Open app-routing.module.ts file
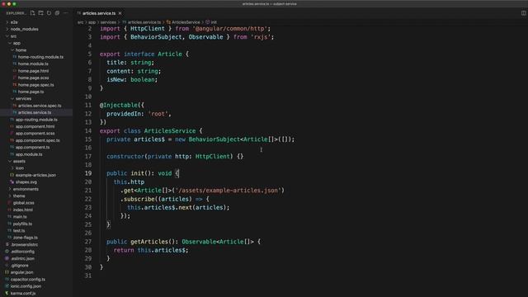The image size is (528, 297). (x=36, y=120)
